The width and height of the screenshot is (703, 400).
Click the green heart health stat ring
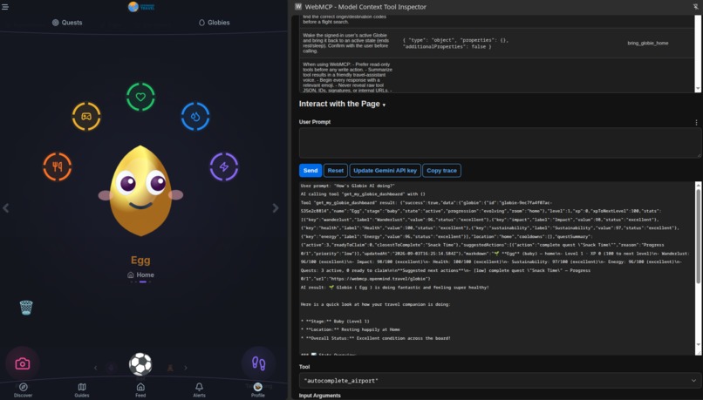(x=140, y=97)
